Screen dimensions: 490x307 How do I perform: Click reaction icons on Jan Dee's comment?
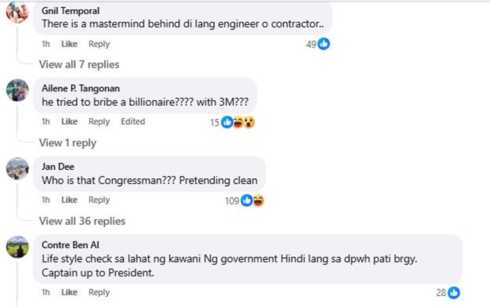[x=252, y=201]
